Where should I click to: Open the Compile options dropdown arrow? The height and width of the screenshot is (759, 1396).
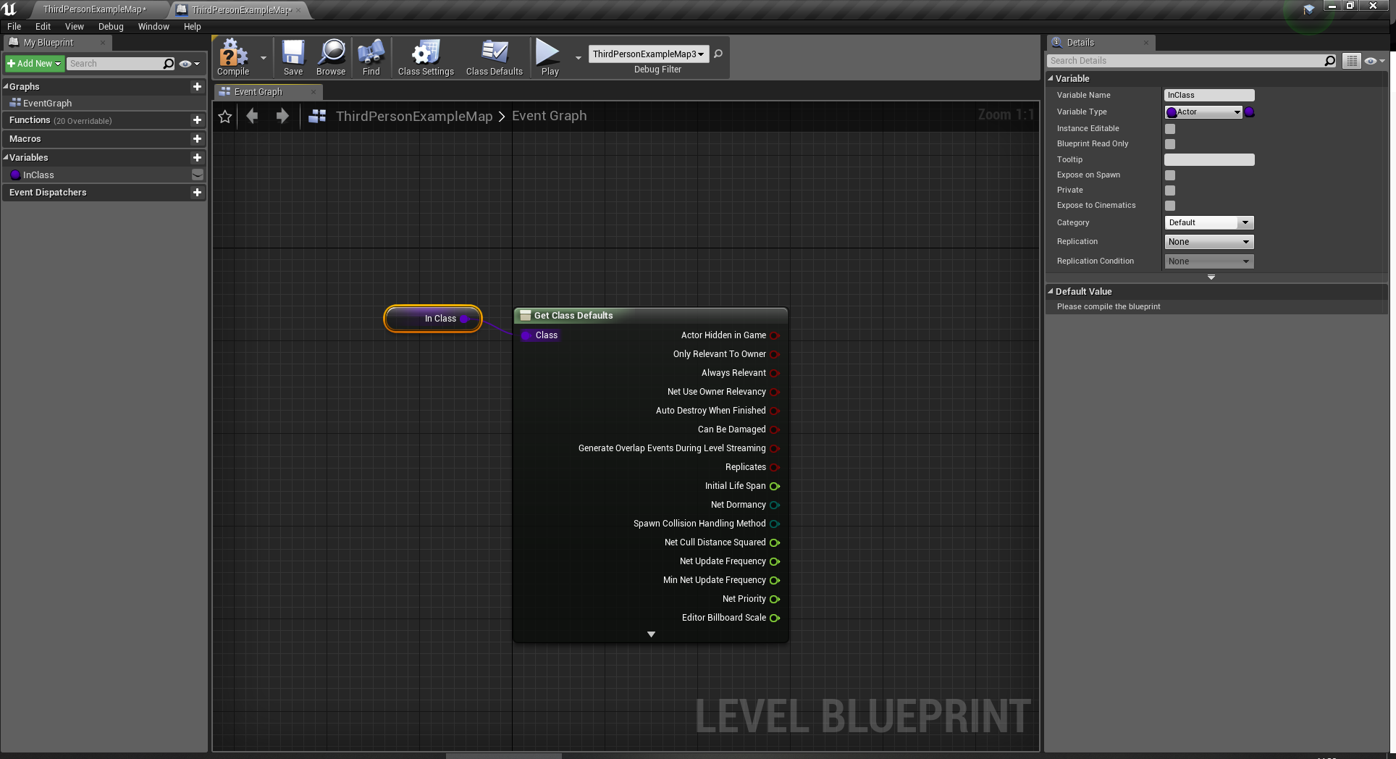coord(264,57)
